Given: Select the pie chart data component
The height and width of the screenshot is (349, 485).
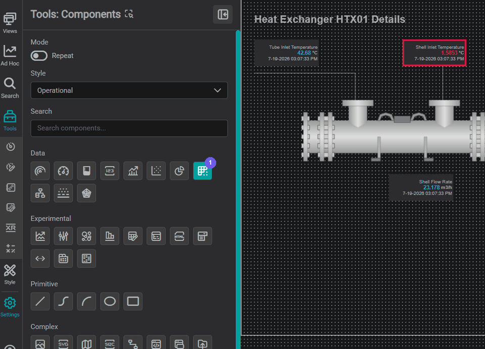Looking at the screenshot, I should point(179,171).
